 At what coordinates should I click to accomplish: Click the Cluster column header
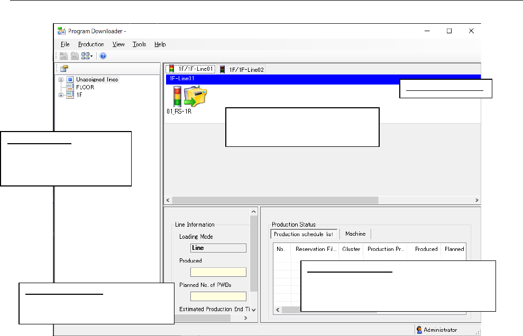point(351,249)
